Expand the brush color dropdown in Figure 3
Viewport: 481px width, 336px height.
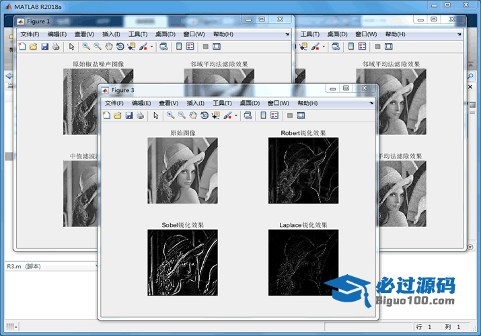tap(235, 116)
